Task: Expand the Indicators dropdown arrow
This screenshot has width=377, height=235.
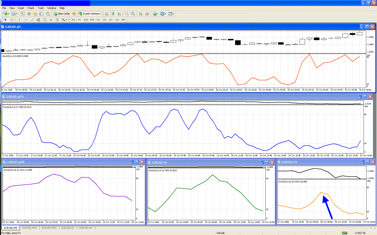Action: [x=158, y=14]
